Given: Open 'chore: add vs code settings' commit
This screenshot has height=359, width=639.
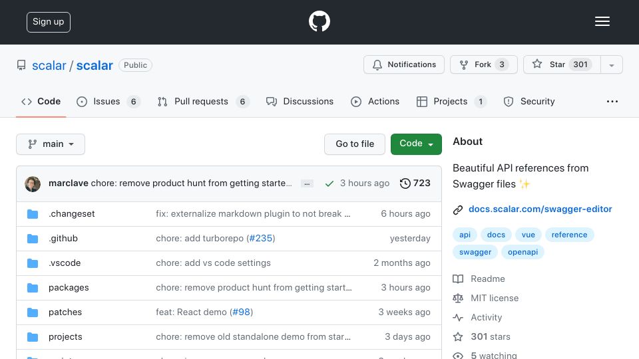Looking at the screenshot, I should tap(213, 263).
